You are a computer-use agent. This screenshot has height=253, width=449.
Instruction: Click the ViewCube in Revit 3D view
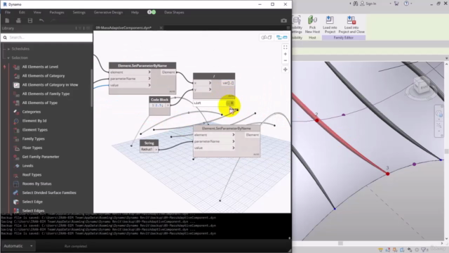coord(422,86)
